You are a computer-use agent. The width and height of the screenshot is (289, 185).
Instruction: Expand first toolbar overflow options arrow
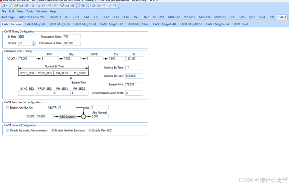click(76, 7)
